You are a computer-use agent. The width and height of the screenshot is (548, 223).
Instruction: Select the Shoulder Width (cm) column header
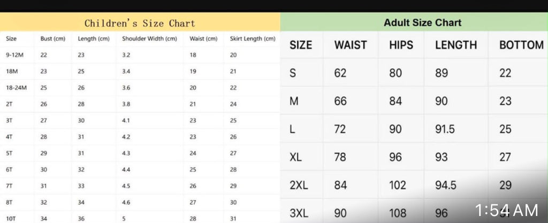149,39
